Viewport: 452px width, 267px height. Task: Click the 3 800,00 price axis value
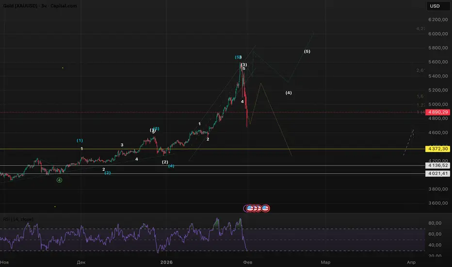pyautogui.click(x=438, y=189)
